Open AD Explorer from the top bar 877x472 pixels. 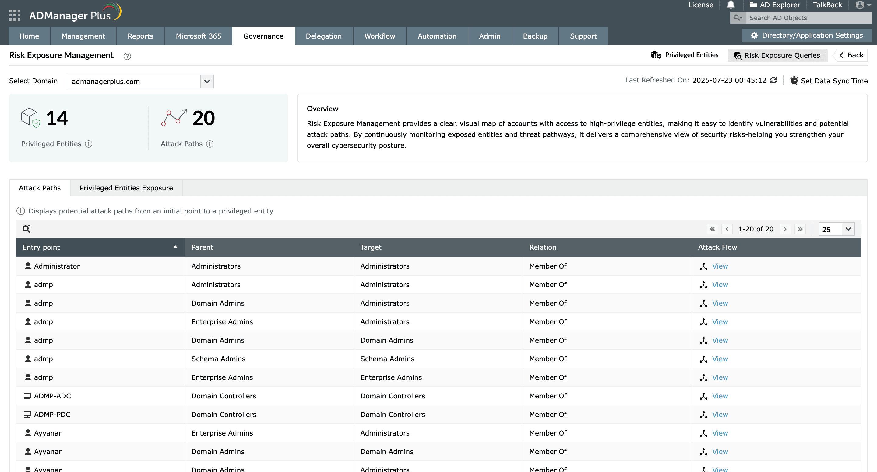[775, 5]
